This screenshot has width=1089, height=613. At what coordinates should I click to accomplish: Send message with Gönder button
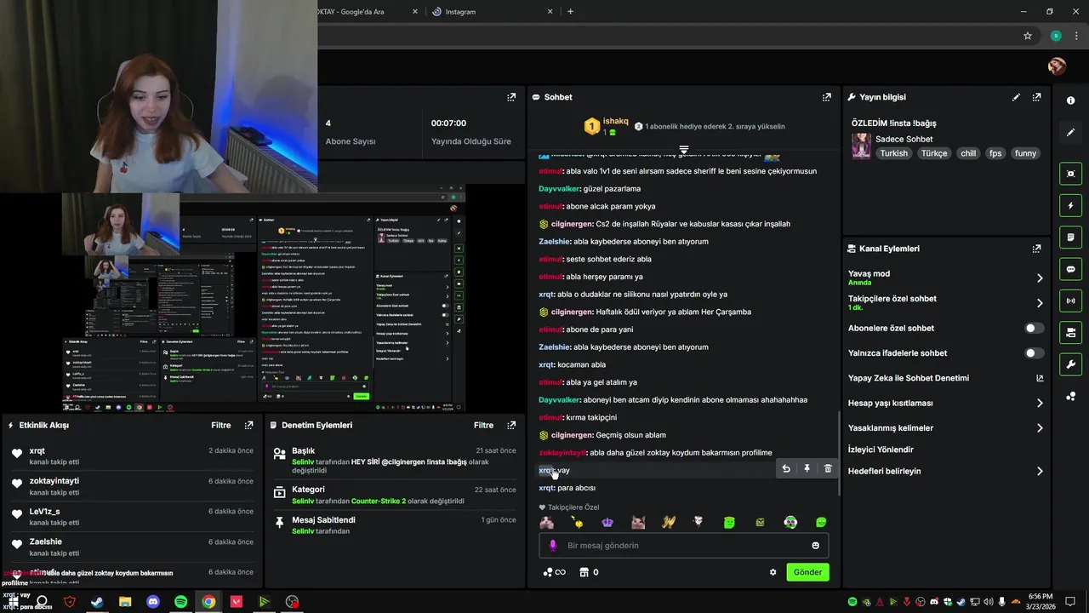807,572
